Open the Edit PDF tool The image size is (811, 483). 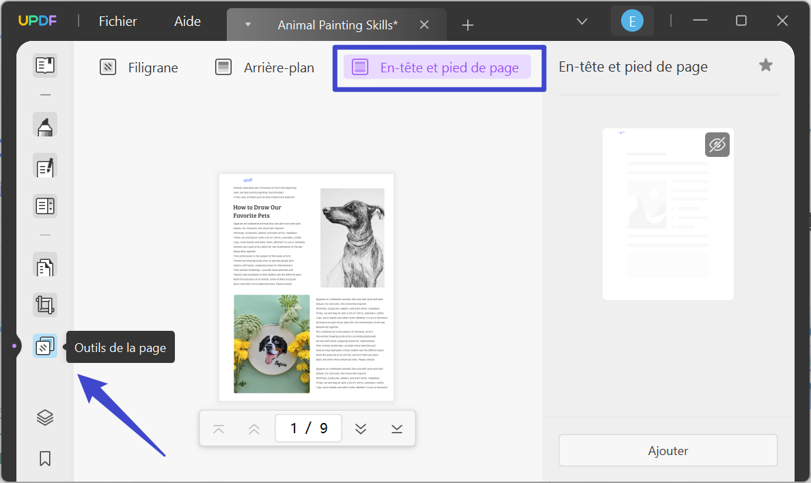pyautogui.click(x=45, y=166)
